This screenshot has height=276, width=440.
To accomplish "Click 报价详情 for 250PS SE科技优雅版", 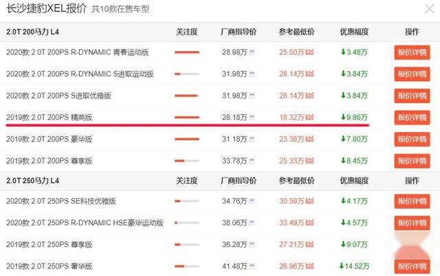I will 412,201.
